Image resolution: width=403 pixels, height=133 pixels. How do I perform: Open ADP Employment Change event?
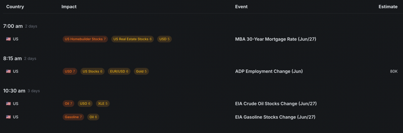[269, 71]
